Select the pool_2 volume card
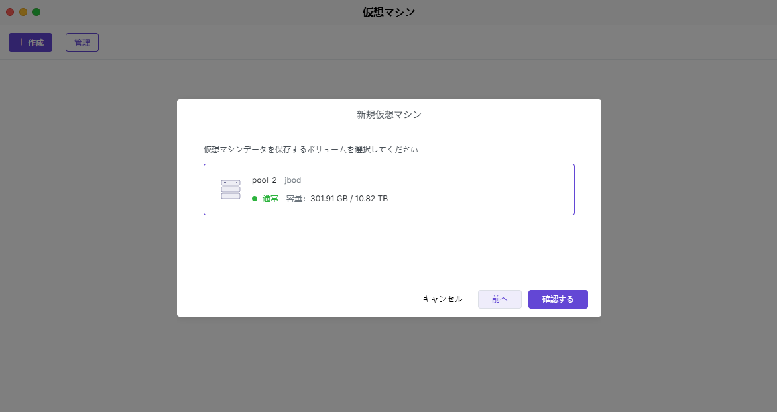The image size is (777, 412). tap(464, 189)
